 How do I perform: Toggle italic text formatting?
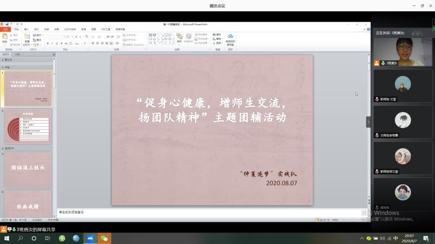(53, 43)
